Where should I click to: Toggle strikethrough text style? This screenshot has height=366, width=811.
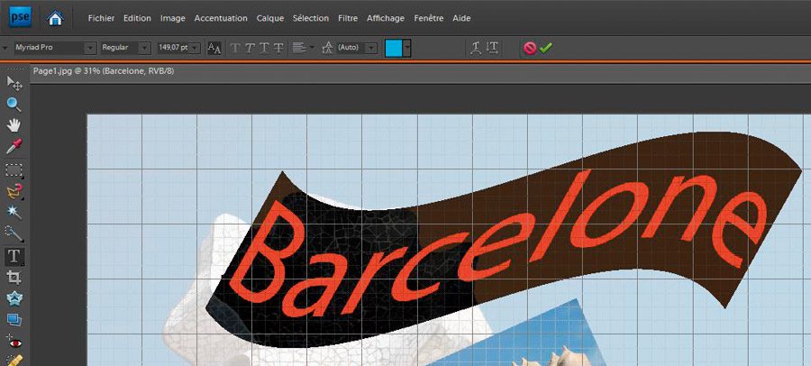(x=279, y=48)
